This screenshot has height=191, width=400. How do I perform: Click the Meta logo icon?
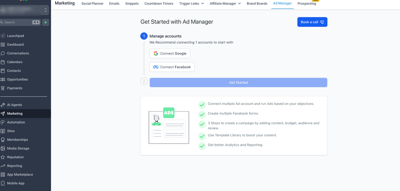tap(156, 67)
